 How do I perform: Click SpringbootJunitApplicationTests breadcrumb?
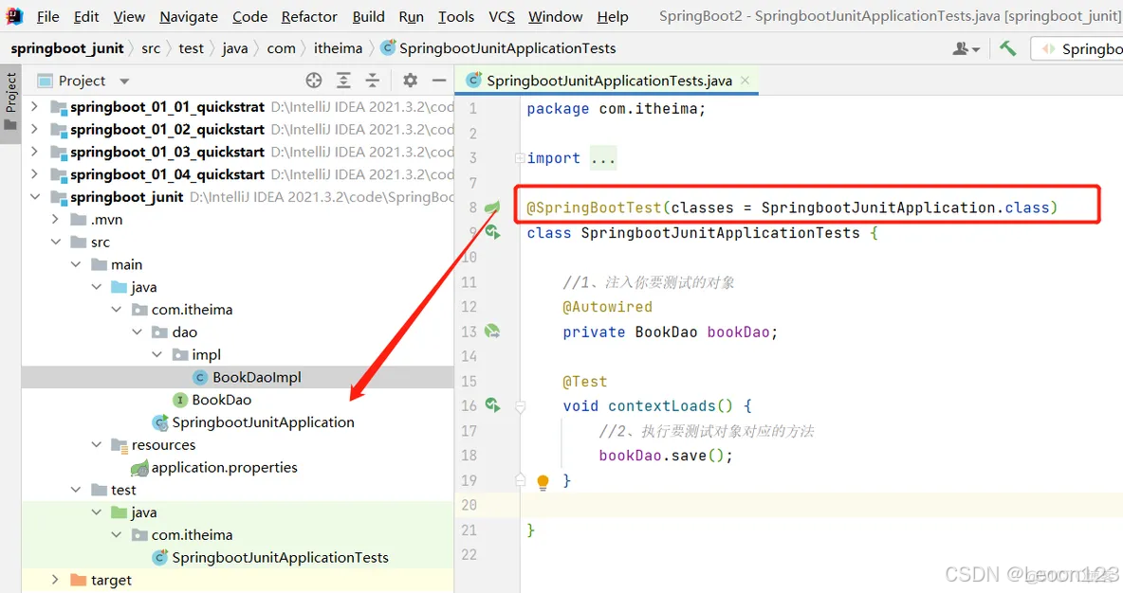pos(499,48)
